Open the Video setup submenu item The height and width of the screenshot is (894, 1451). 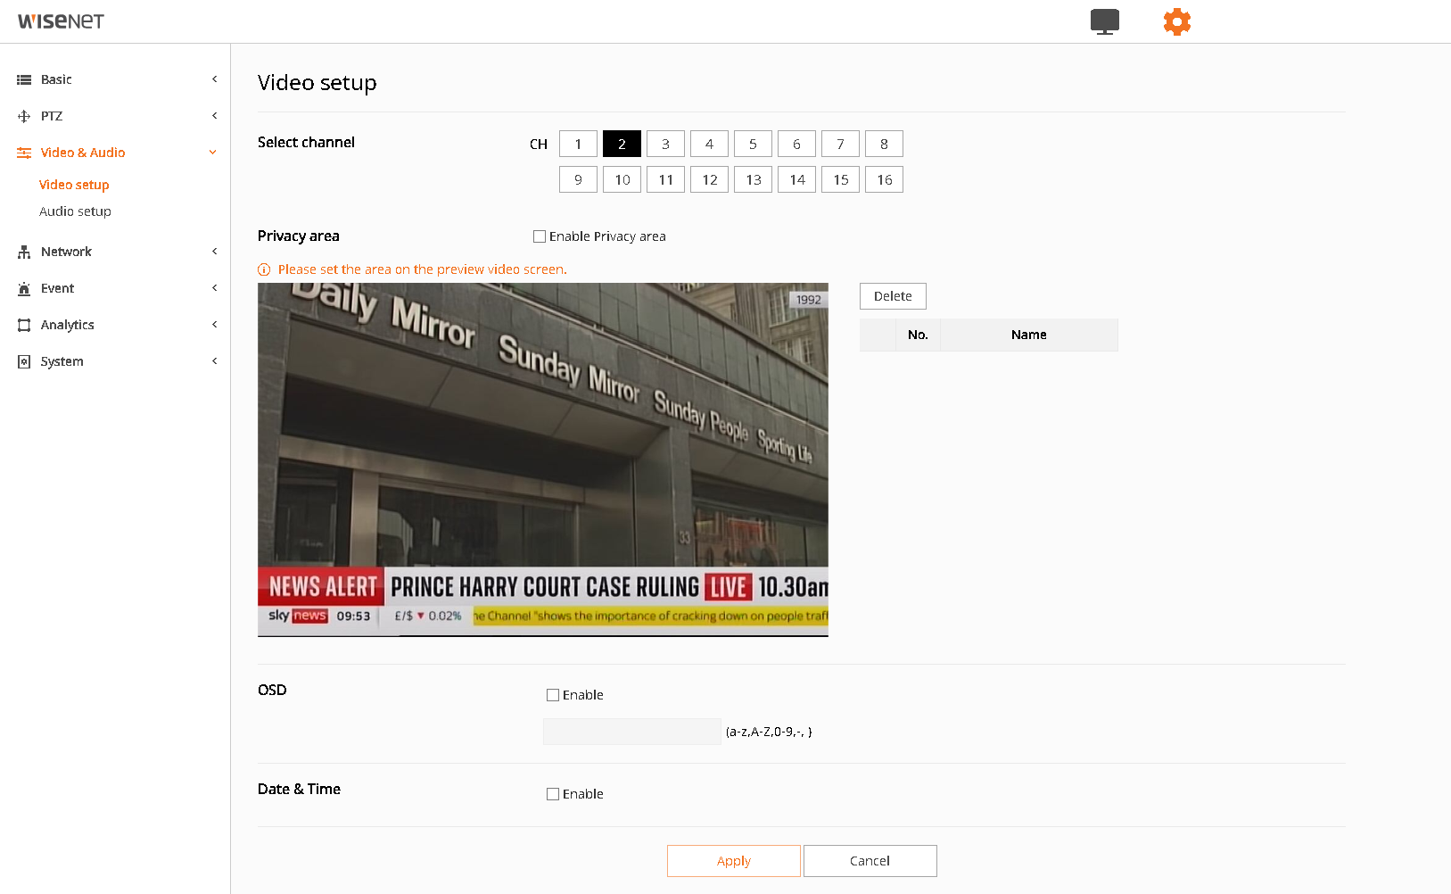click(x=74, y=185)
